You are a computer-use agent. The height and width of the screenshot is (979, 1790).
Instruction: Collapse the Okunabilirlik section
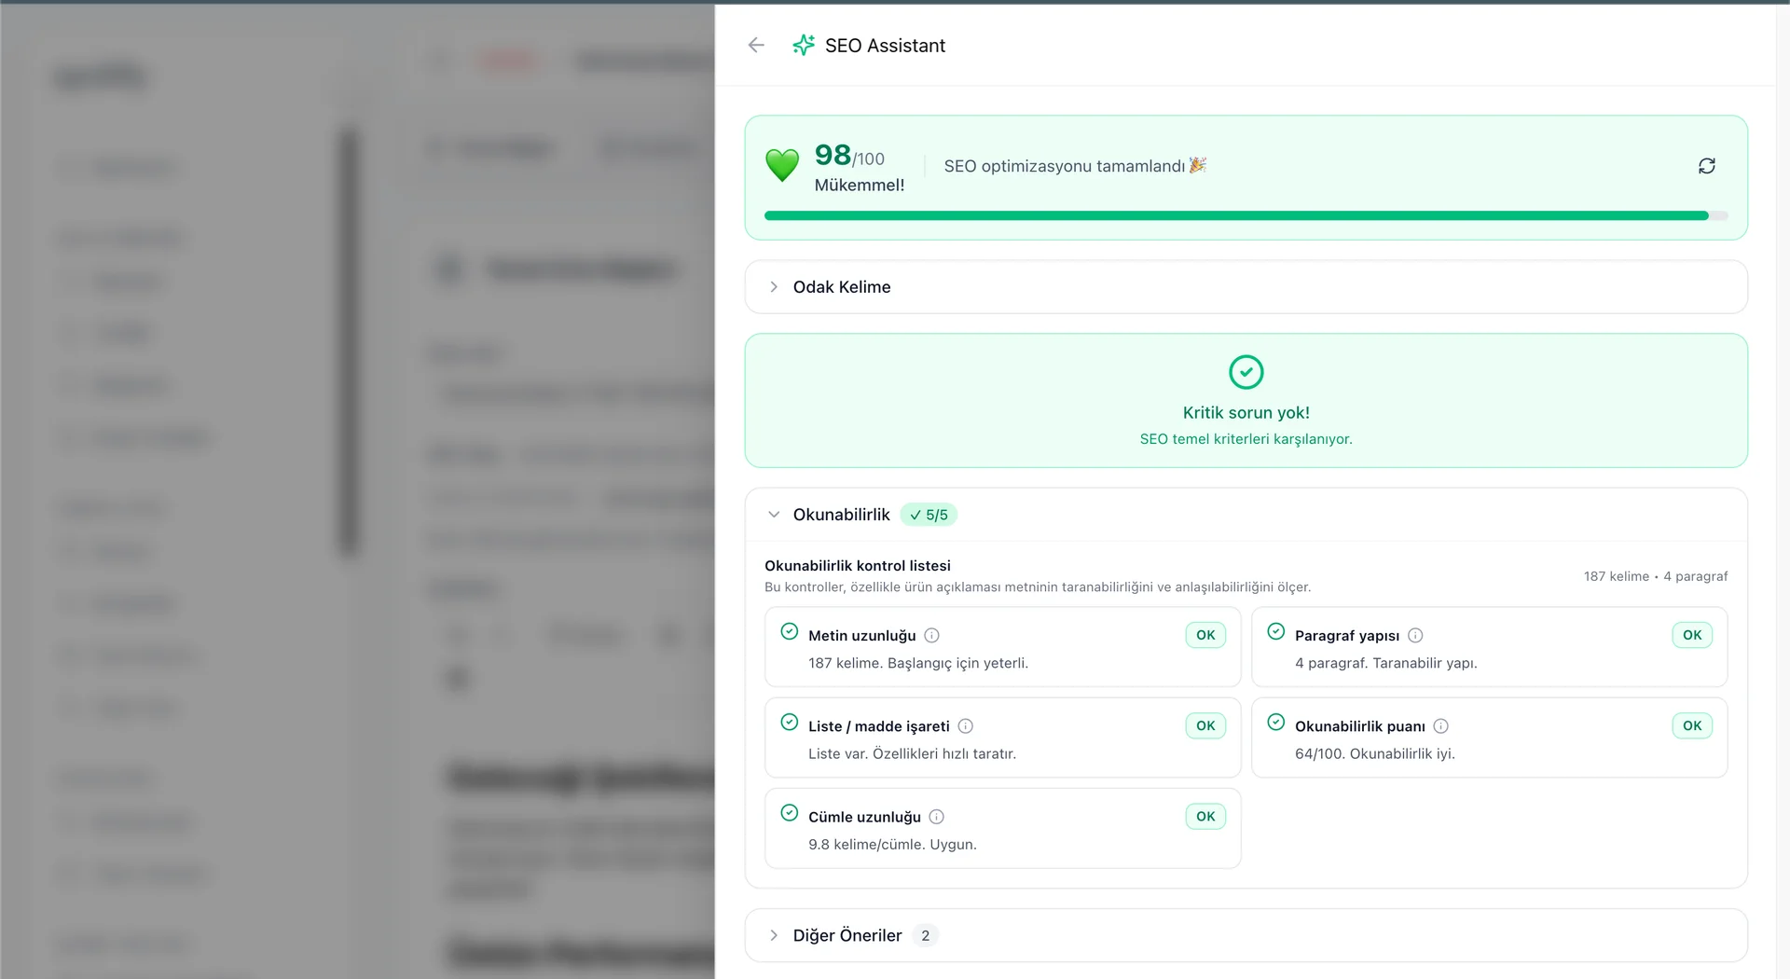tap(774, 515)
